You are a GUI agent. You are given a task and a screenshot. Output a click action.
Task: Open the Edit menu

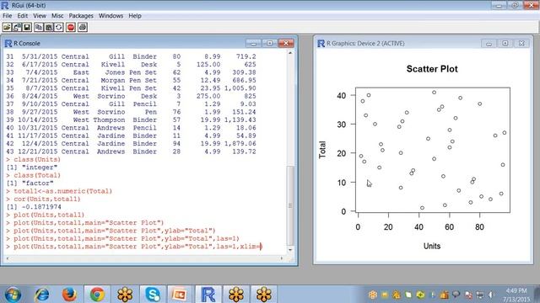point(23,16)
